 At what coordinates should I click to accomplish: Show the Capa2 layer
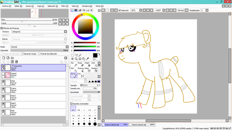click(3, 74)
